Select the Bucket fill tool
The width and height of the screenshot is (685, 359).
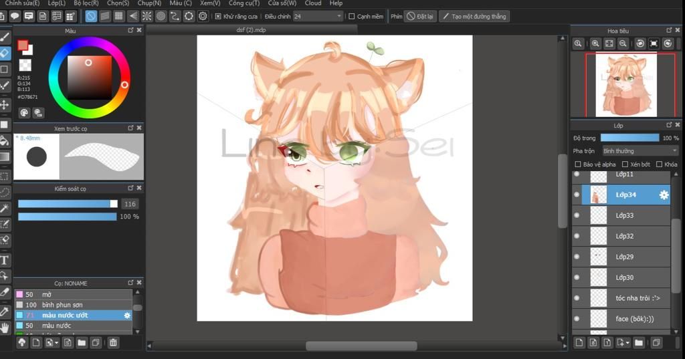click(x=5, y=140)
